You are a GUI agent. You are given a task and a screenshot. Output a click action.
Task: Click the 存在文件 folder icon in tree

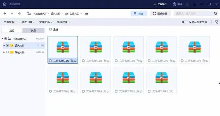[x=12, y=52]
